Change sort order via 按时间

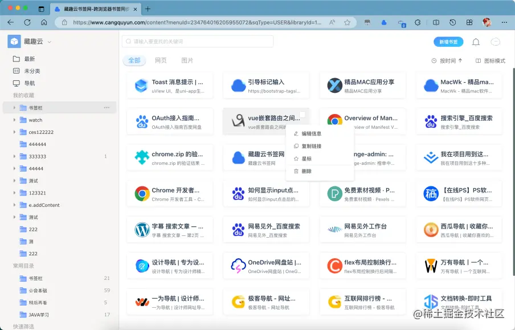447,61
